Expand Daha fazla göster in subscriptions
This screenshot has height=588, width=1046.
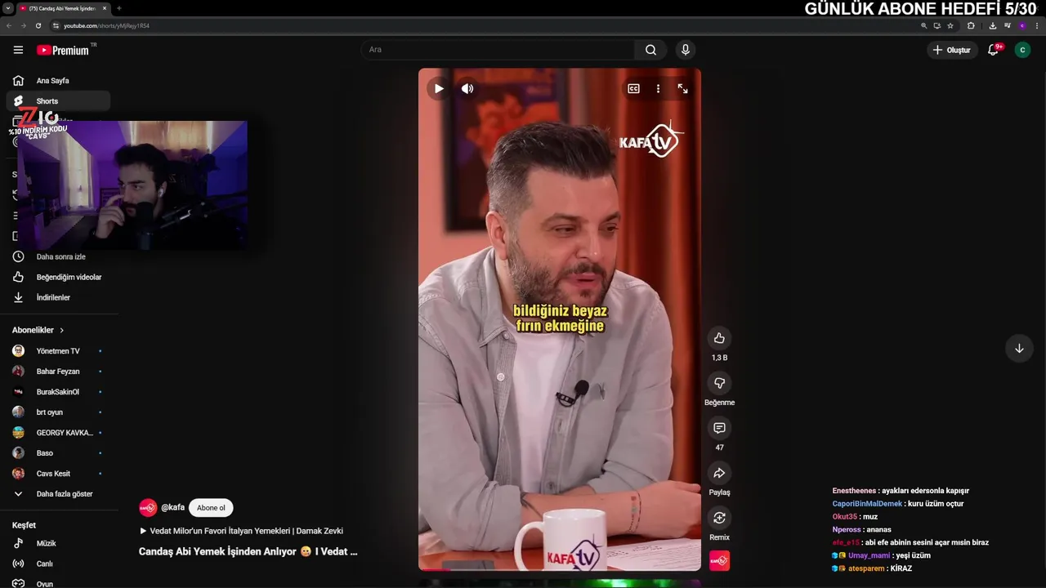pyautogui.click(x=58, y=494)
